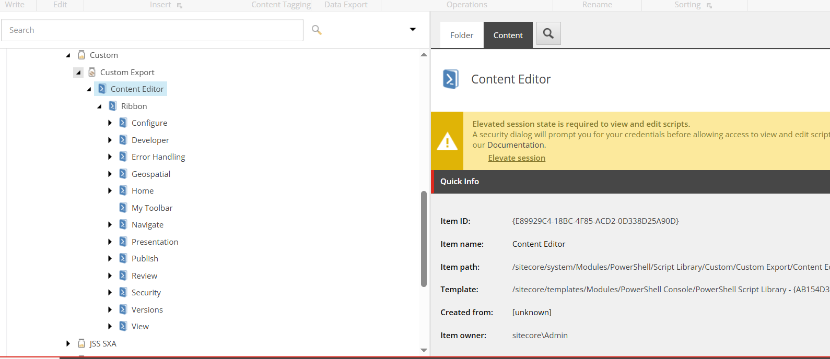Open the search tab with magnifier icon
Screen dimensions: 830x359
[x=548, y=33]
